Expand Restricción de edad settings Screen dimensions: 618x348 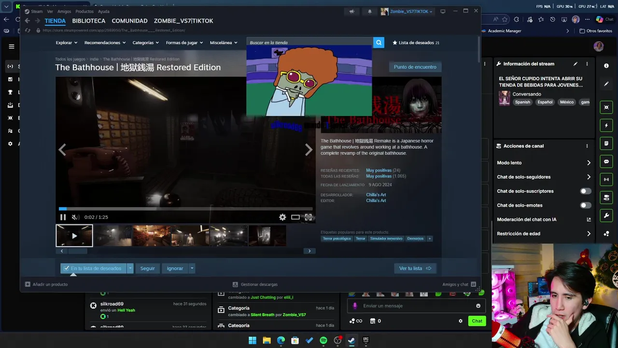(544, 233)
